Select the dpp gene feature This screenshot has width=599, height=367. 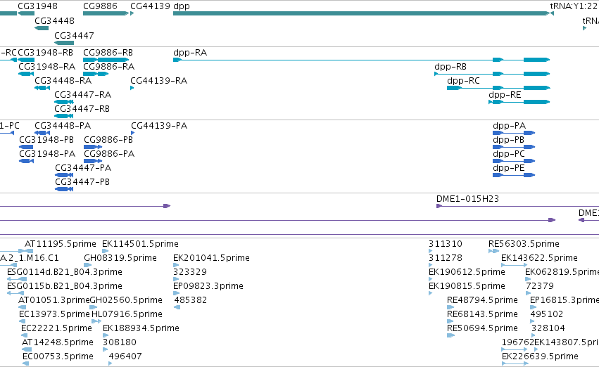(x=361, y=13)
